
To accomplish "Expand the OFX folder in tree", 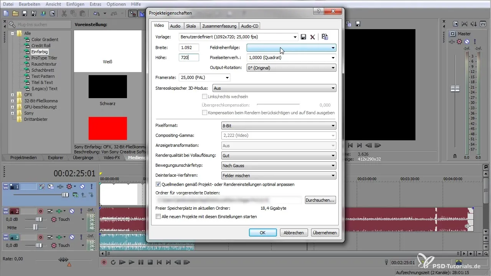I will (x=13, y=95).
